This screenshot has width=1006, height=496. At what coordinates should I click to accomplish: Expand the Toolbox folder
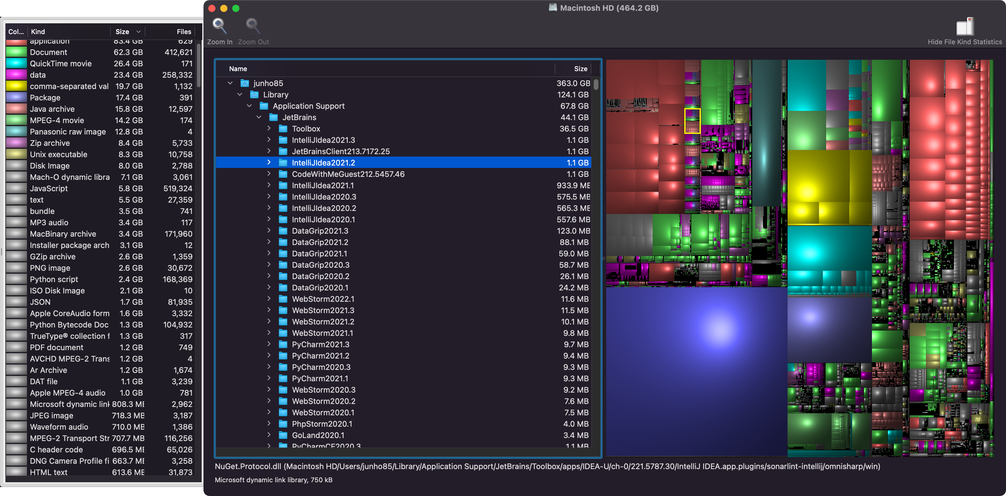(x=269, y=128)
